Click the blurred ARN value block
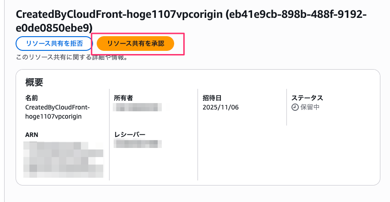 pyautogui.click(x=64, y=158)
